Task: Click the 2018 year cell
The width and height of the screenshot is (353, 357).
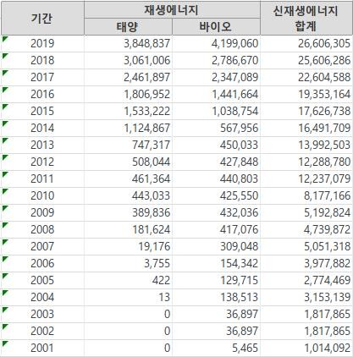Action: 42,60
